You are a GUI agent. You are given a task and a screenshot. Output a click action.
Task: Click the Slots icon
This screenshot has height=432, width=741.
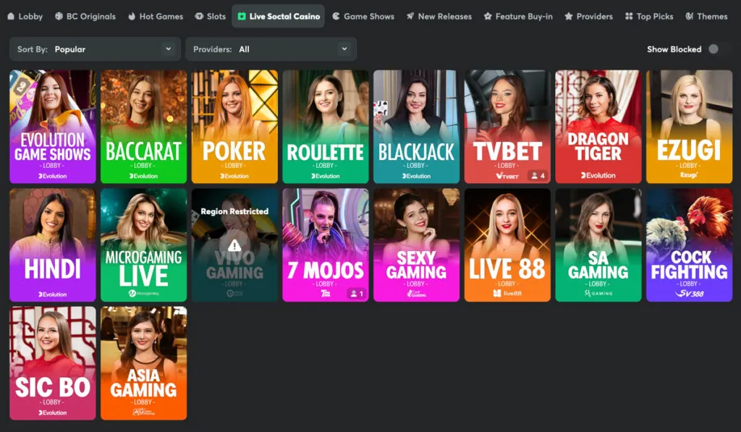(199, 16)
